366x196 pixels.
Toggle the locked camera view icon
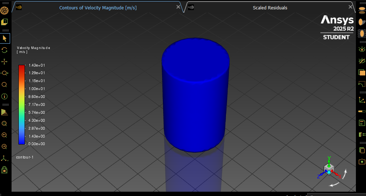click(4, 170)
